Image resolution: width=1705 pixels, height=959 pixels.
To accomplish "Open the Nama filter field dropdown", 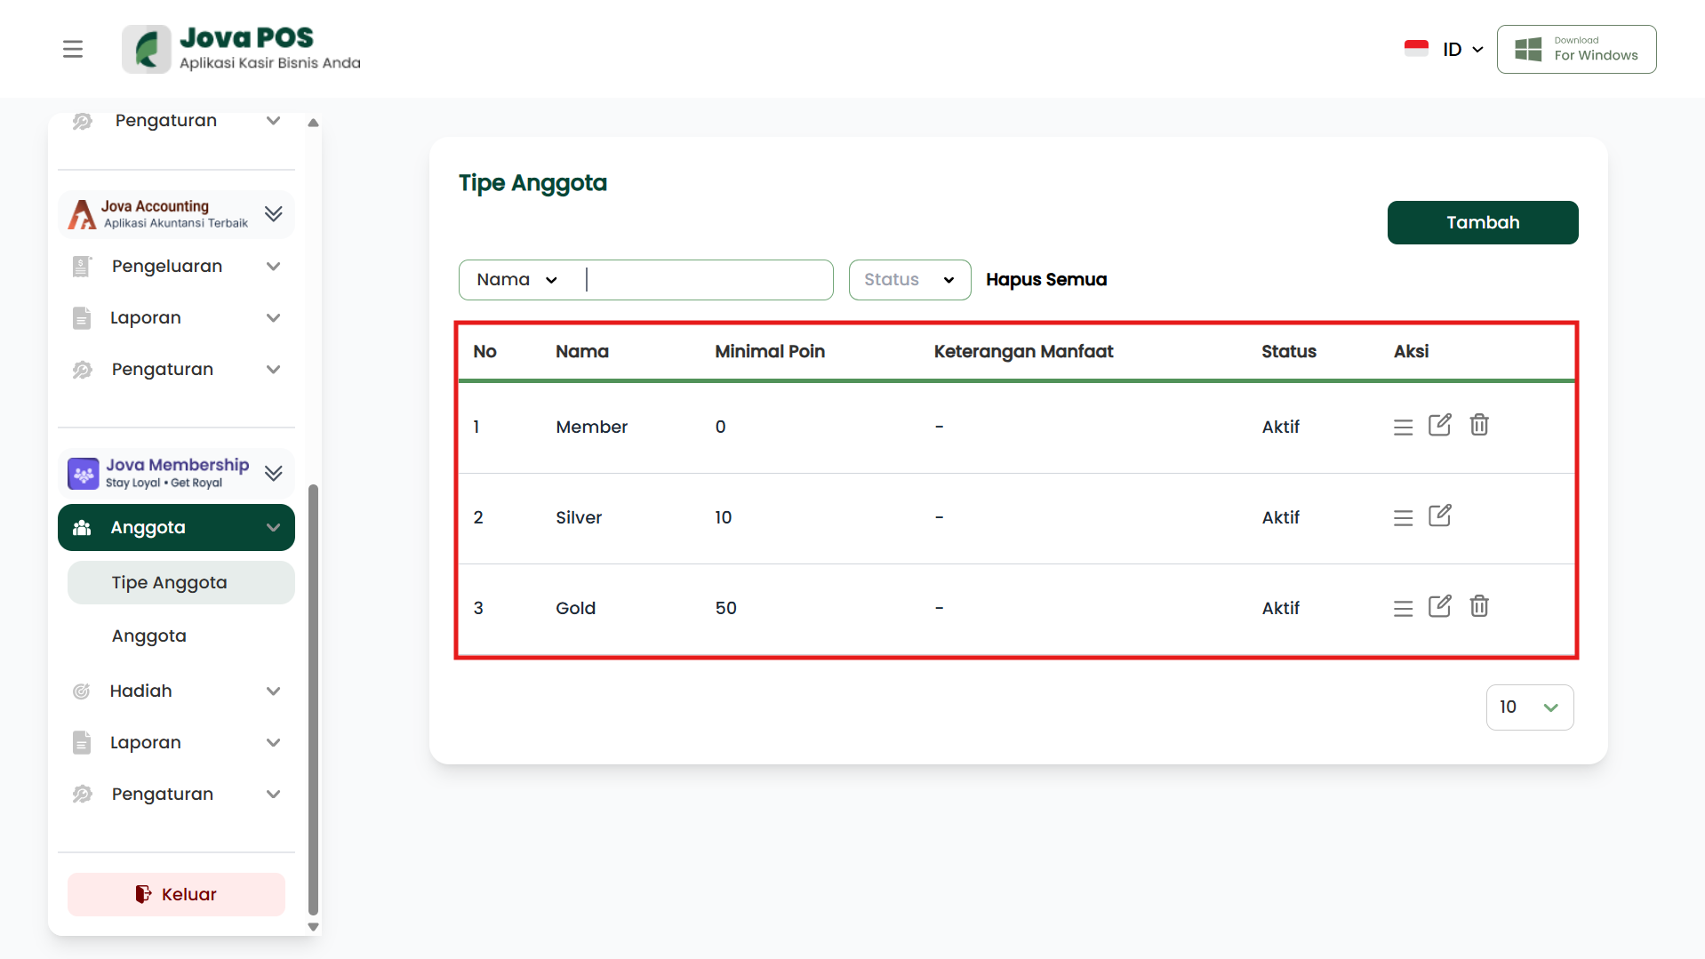I will tap(517, 280).
